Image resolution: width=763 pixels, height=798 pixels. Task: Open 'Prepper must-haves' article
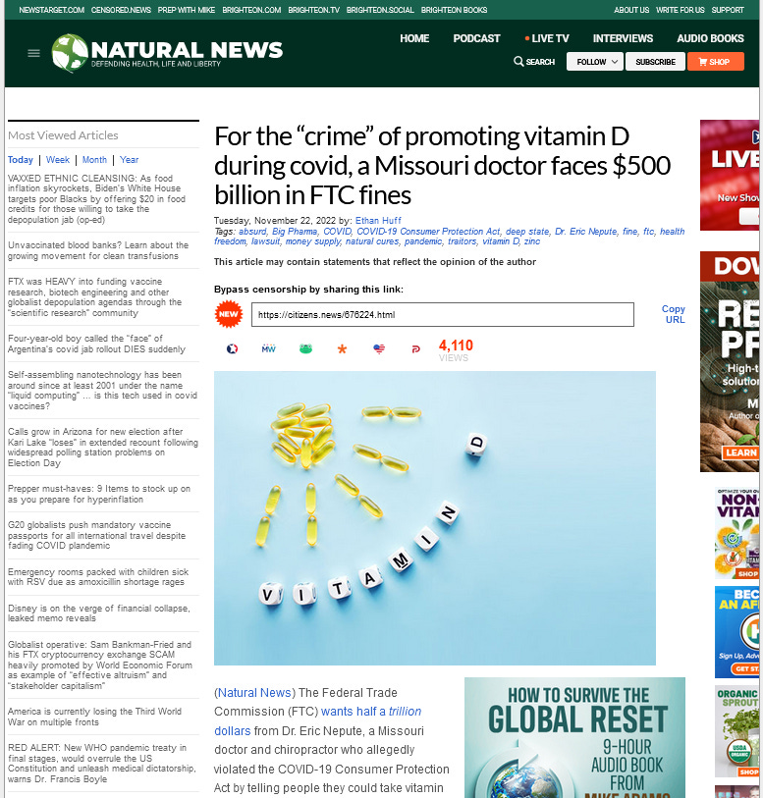[99, 494]
